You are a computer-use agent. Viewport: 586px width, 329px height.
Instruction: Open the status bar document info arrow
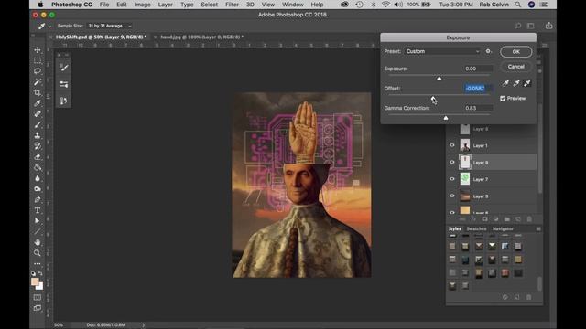coord(143,325)
